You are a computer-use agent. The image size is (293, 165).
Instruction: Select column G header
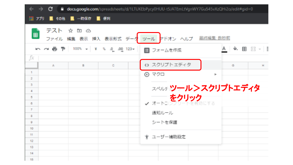click(233, 65)
